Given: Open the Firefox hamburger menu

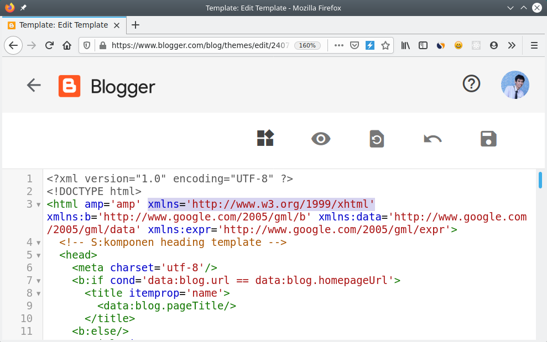Looking at the screenshot, I should (x=534, y=45).
